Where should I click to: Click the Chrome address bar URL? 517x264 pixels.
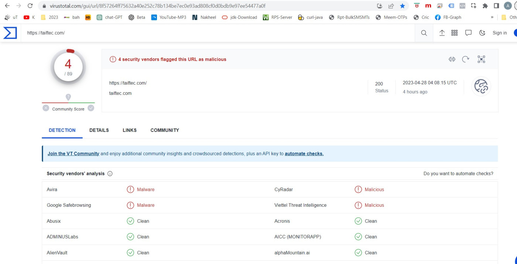pos(158,6)
